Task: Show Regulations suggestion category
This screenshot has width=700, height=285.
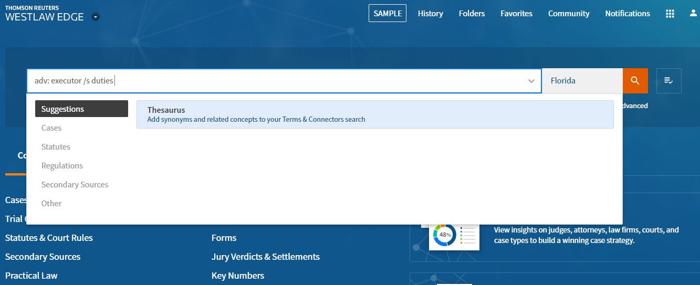Action: point(62,166)
